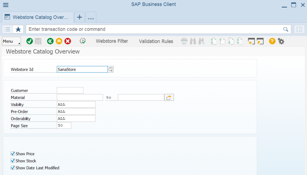
Task: Click the Webstore Id field with SanaStore
Action: [x=82, y=70]
